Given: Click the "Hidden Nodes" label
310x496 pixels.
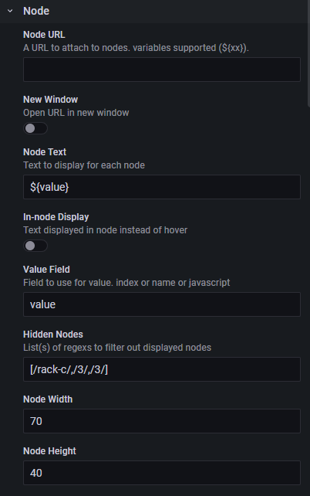Looking at the screenshot, I should [53, 335].
